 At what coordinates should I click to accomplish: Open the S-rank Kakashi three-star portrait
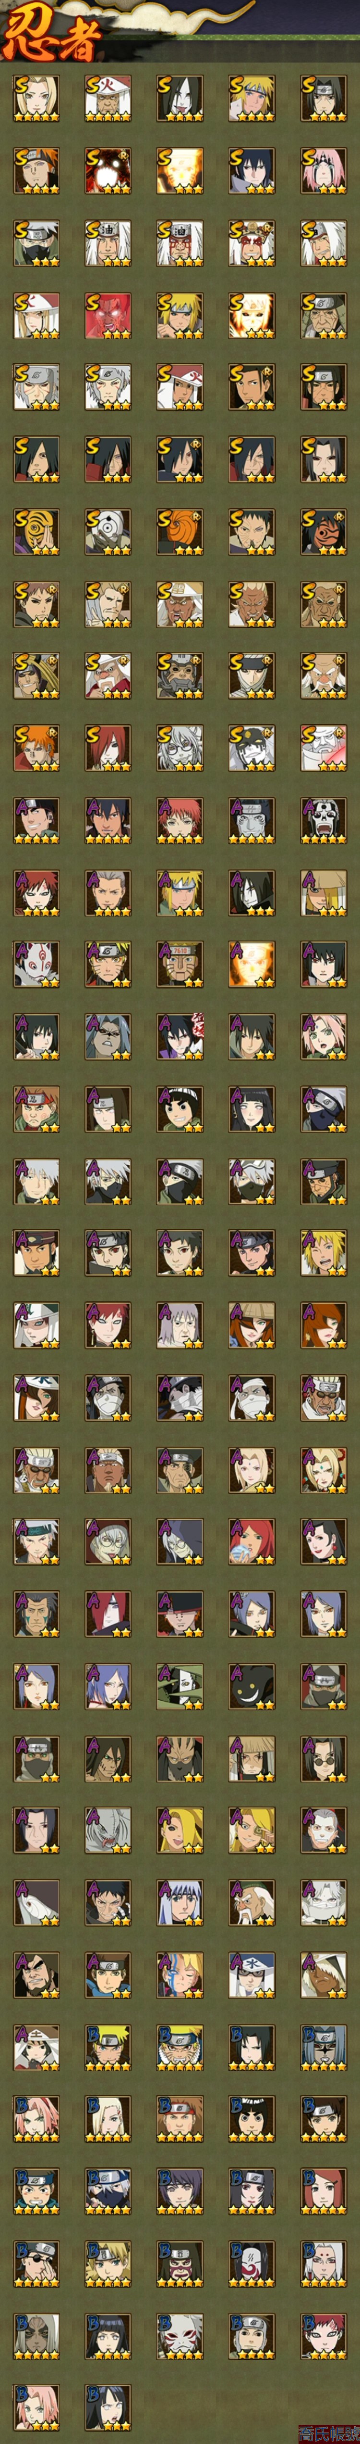(36, 243)
